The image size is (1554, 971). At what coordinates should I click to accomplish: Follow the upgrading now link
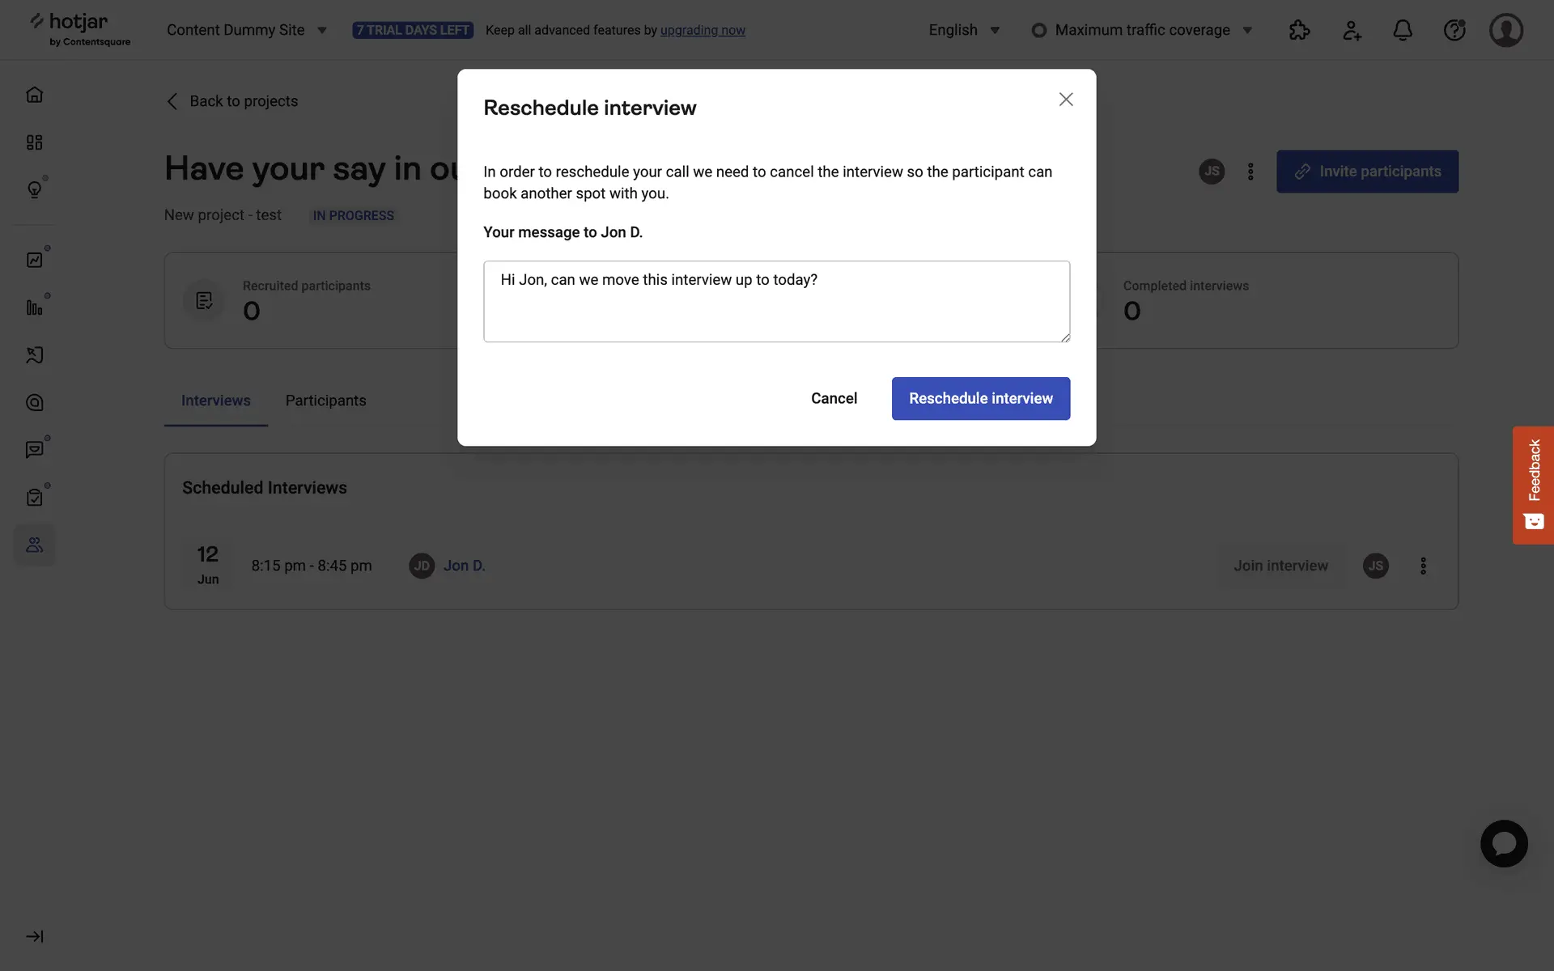(x=702, y=30)
